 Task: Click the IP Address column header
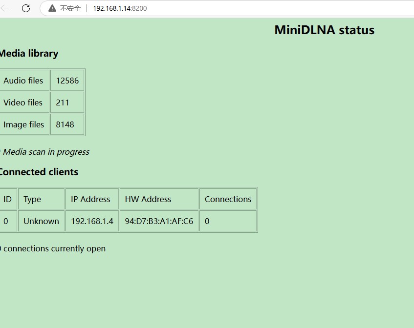click(x=92, y=199)
